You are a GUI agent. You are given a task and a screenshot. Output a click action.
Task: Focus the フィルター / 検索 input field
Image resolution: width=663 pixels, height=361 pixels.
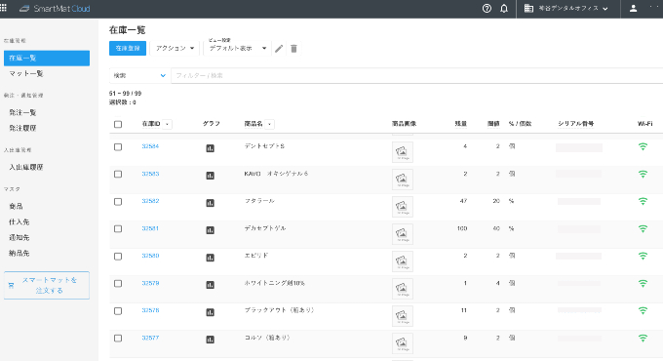pos(417,75)
